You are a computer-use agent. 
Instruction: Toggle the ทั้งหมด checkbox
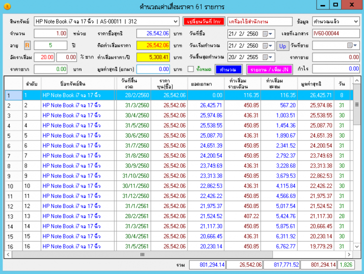pos(190,69)
